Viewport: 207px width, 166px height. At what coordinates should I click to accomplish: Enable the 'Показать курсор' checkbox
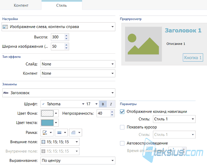pyautogui.click(x=122, y=127)
